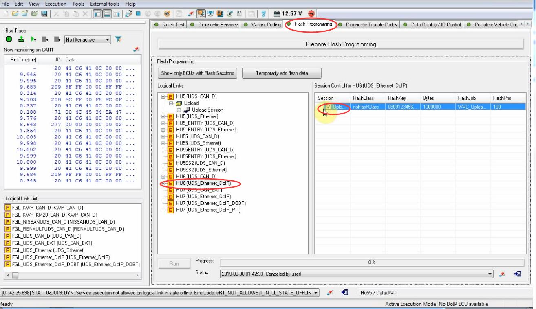Collapse the HU5 (UDS_CAN_D) tree node
Image resolution: width=536 pixels, height=309 pixels.
(163, 97)
